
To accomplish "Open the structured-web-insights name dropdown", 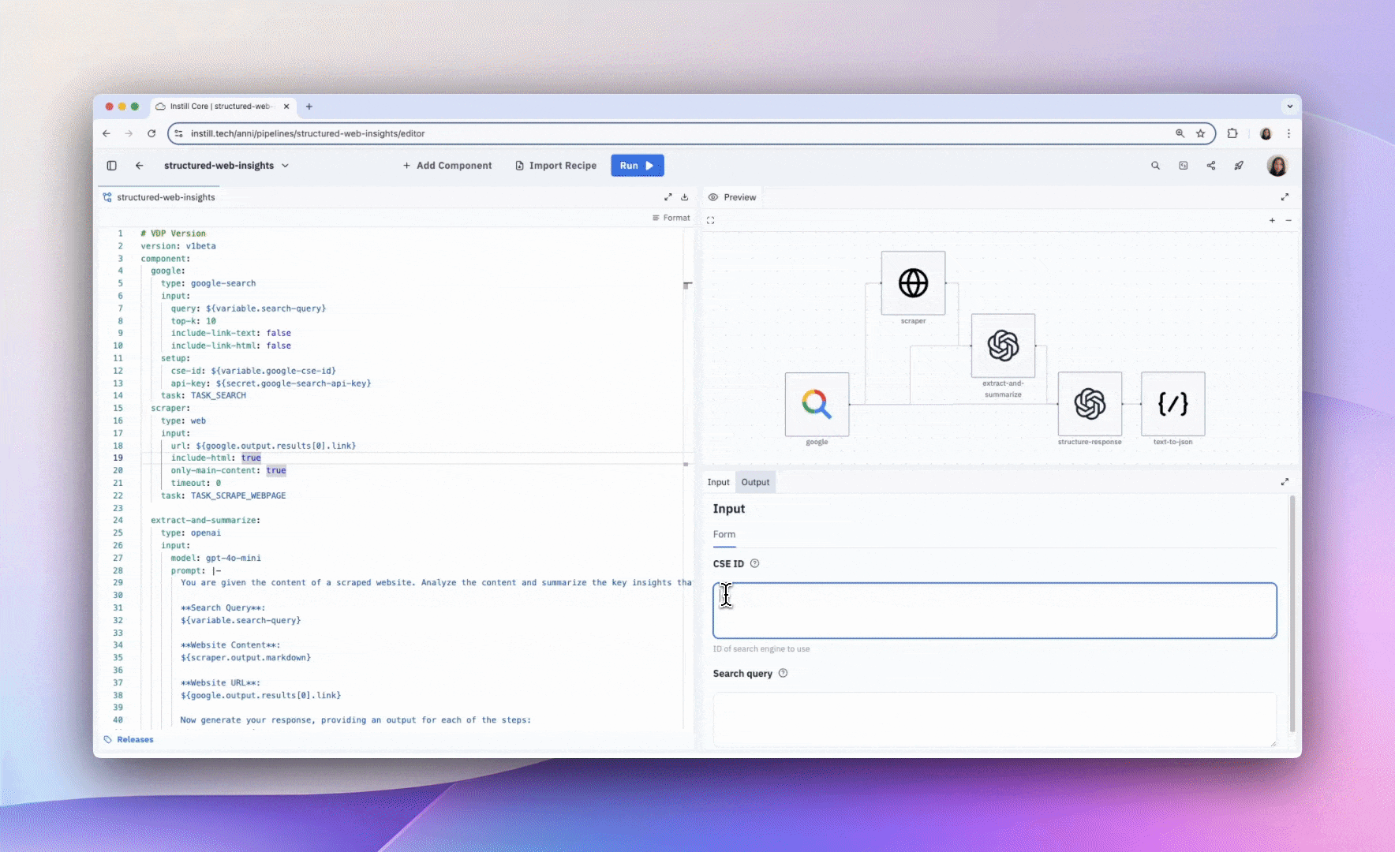I will [x=285, y=166].
